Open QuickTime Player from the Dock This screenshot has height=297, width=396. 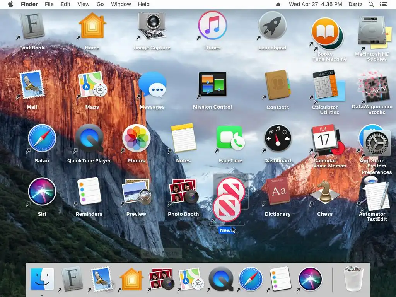[221, 279]
